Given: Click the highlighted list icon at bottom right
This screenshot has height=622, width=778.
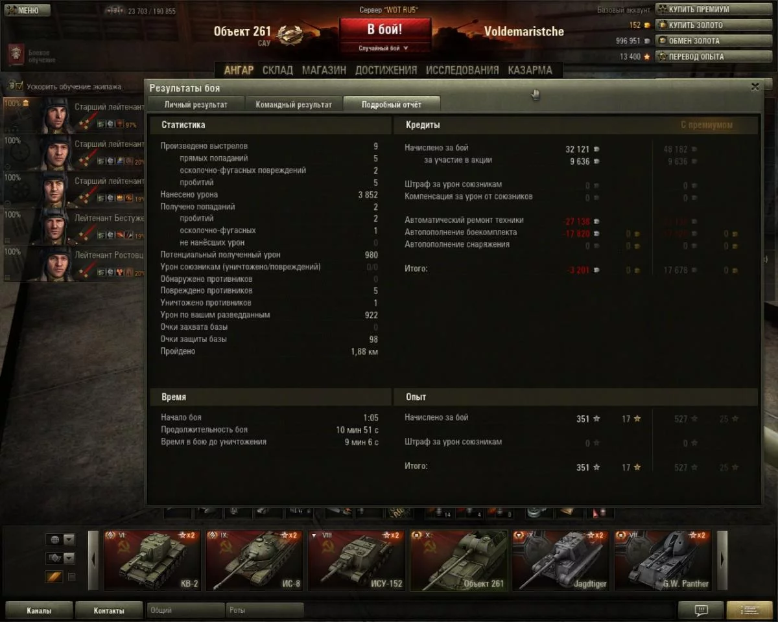Looking at the screenshot, I should (749, 610).
